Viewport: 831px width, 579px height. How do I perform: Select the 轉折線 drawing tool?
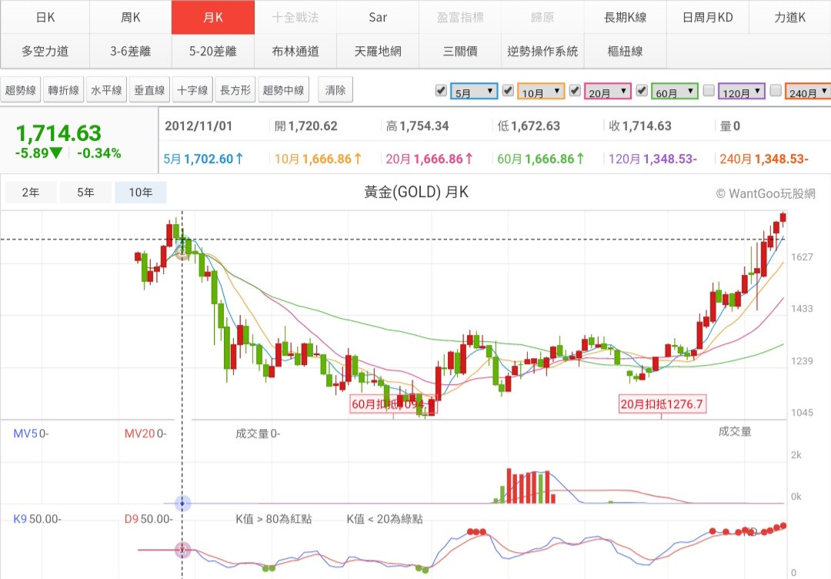[x=64, y=91]
